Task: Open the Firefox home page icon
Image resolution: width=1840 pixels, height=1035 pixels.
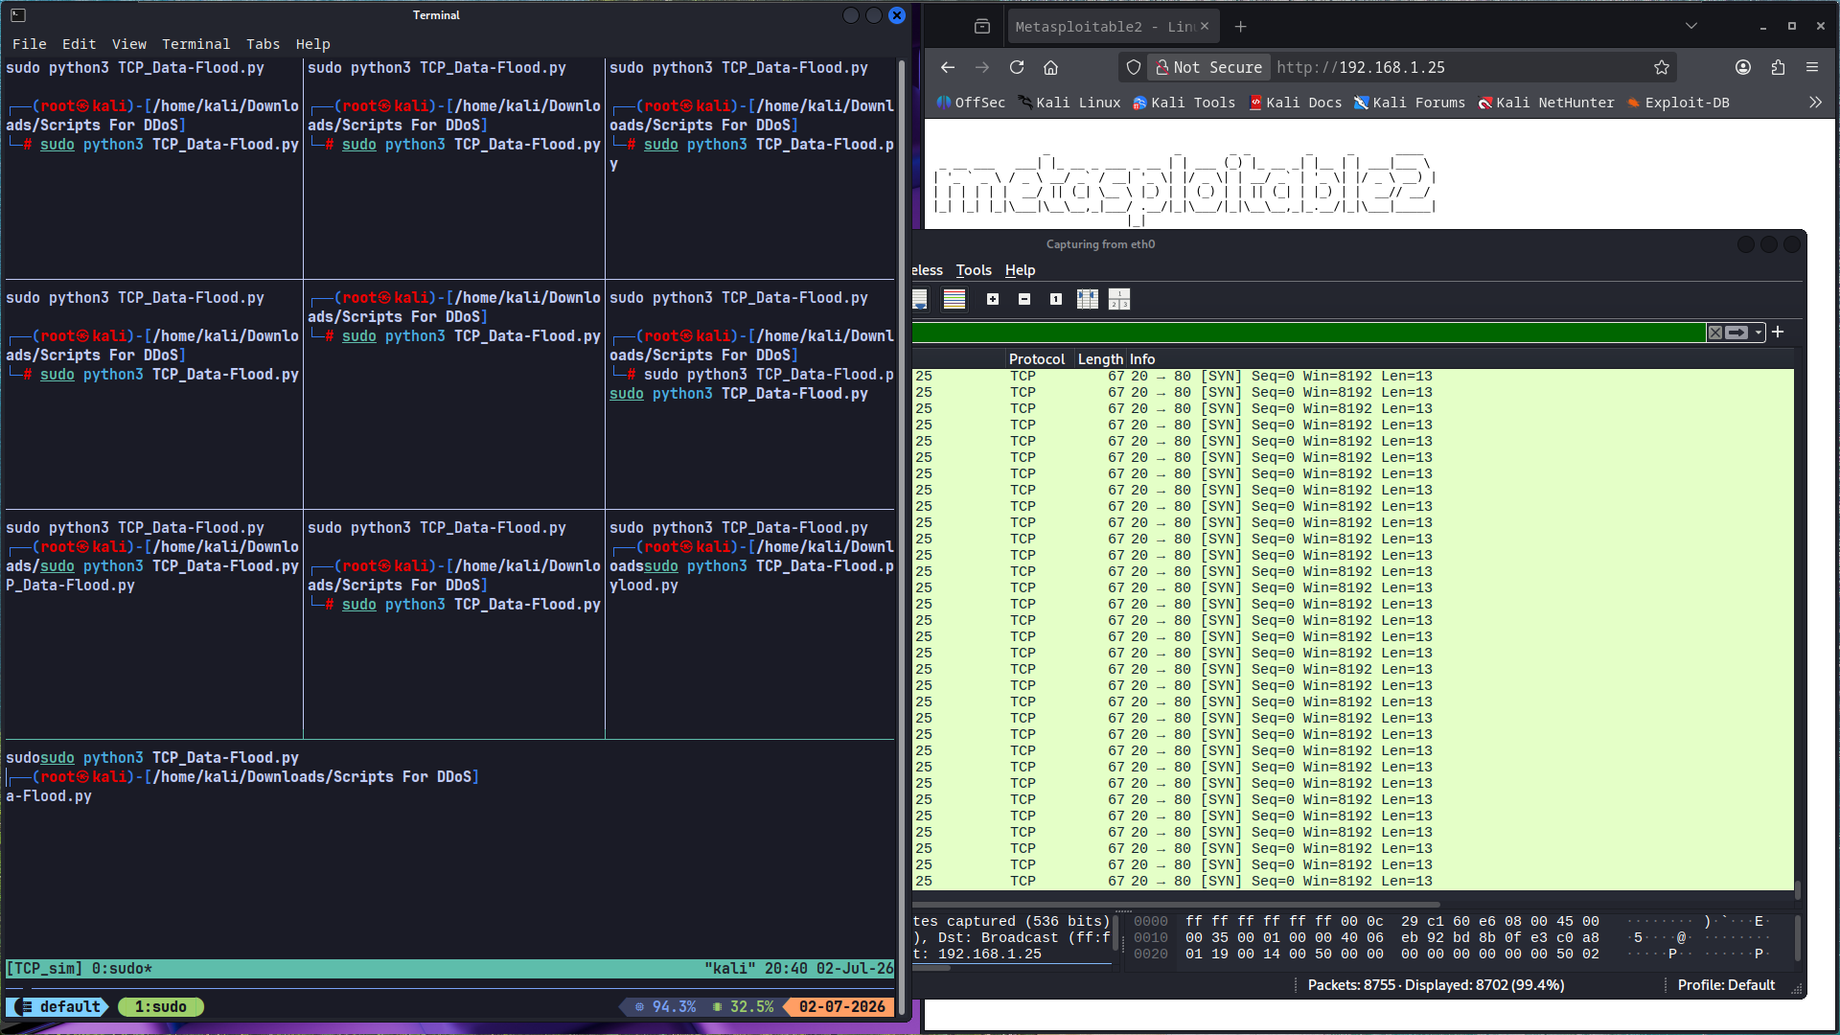Action: click(1051, 67)
